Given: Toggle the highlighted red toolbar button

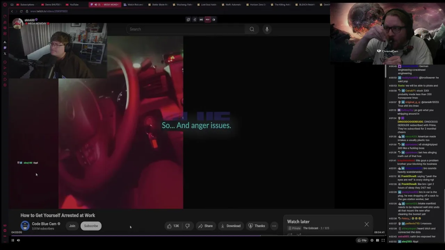Looking at the screenshot, I should [x=208, y=19].
